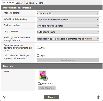Select the Documento tab

coord(8,3)
